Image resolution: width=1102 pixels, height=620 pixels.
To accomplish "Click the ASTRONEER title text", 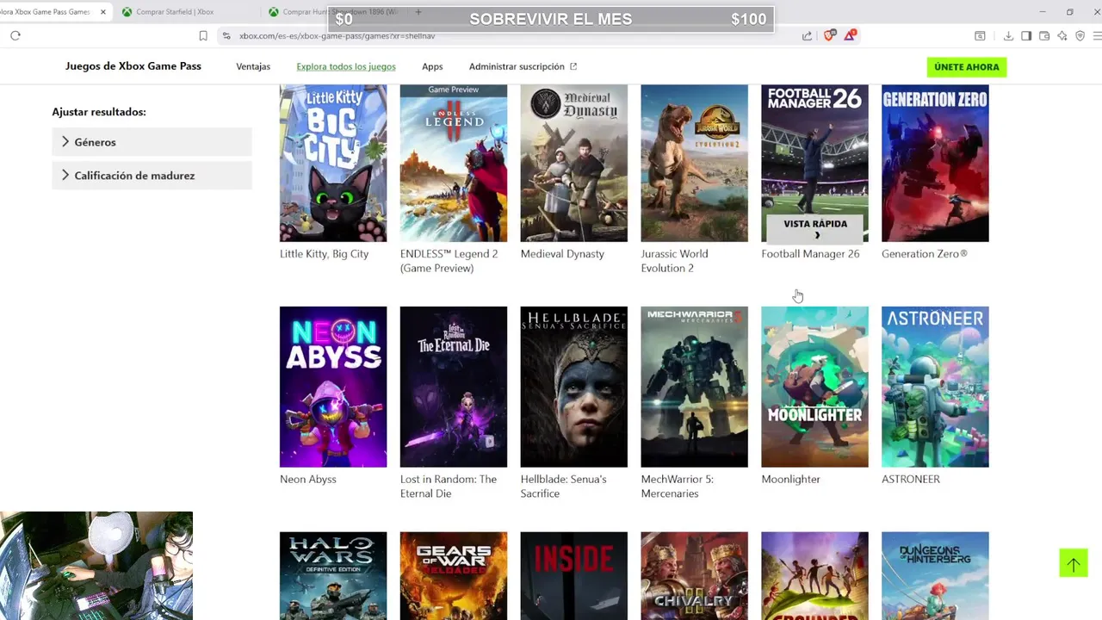I will tap(911, 479).
